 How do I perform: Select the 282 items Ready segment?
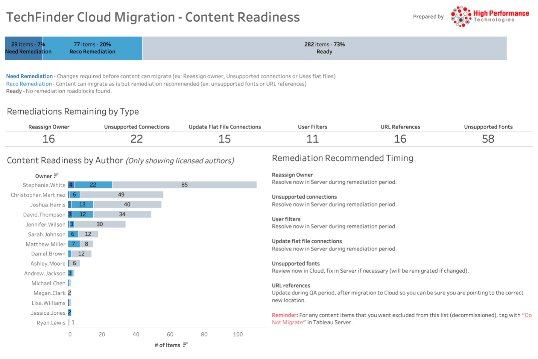(x=324, y=48)
